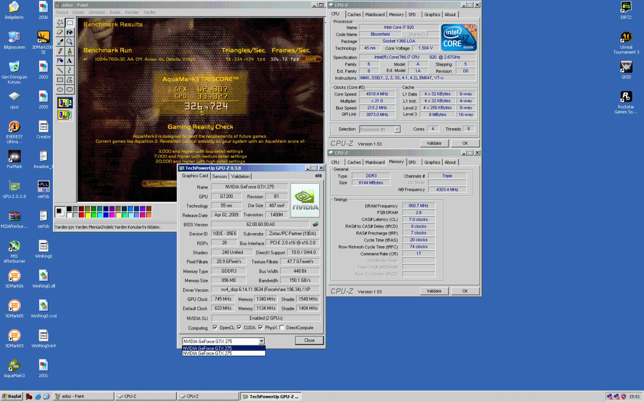Choose the Polygon tool in Paint

click(x=70, y=80)
